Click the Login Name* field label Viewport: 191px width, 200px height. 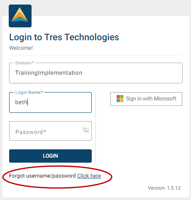[x=29, y=92]
